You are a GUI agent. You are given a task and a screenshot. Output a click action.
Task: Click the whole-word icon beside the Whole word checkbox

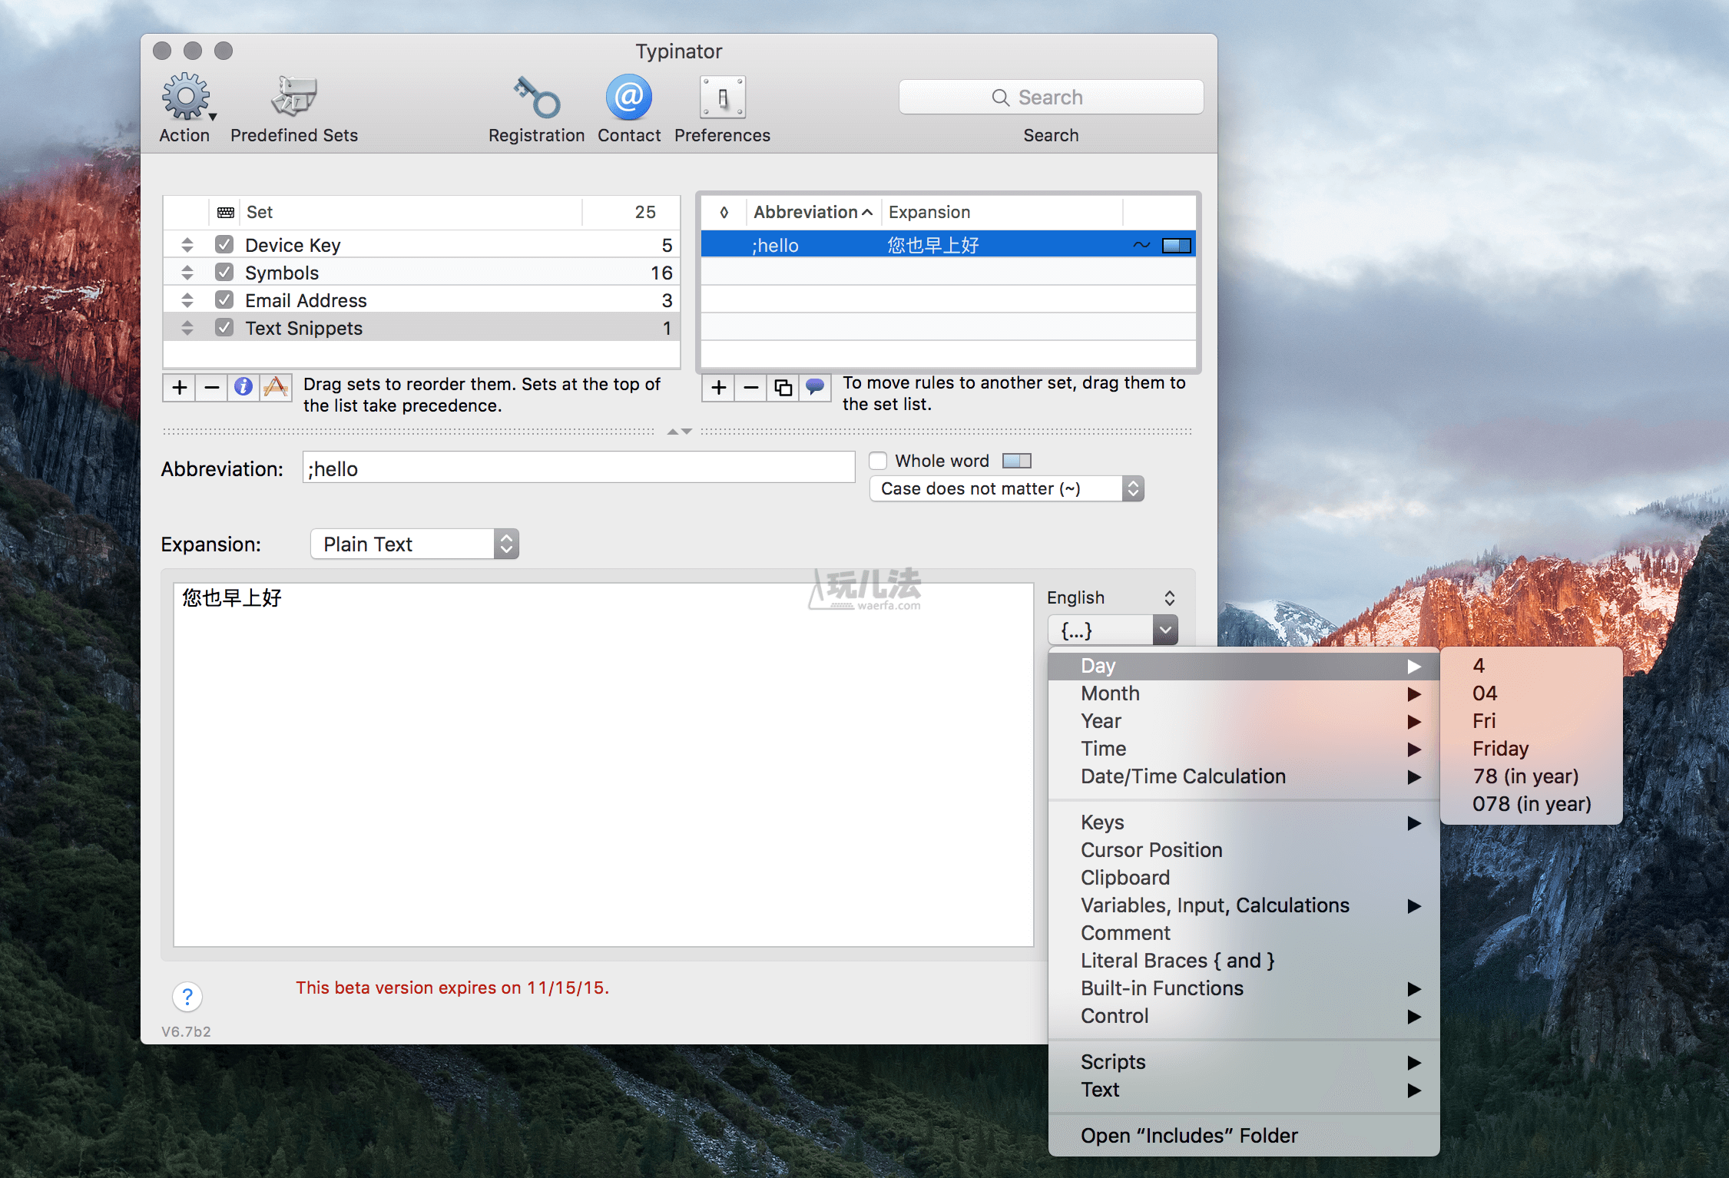[x=1017, y=461]
